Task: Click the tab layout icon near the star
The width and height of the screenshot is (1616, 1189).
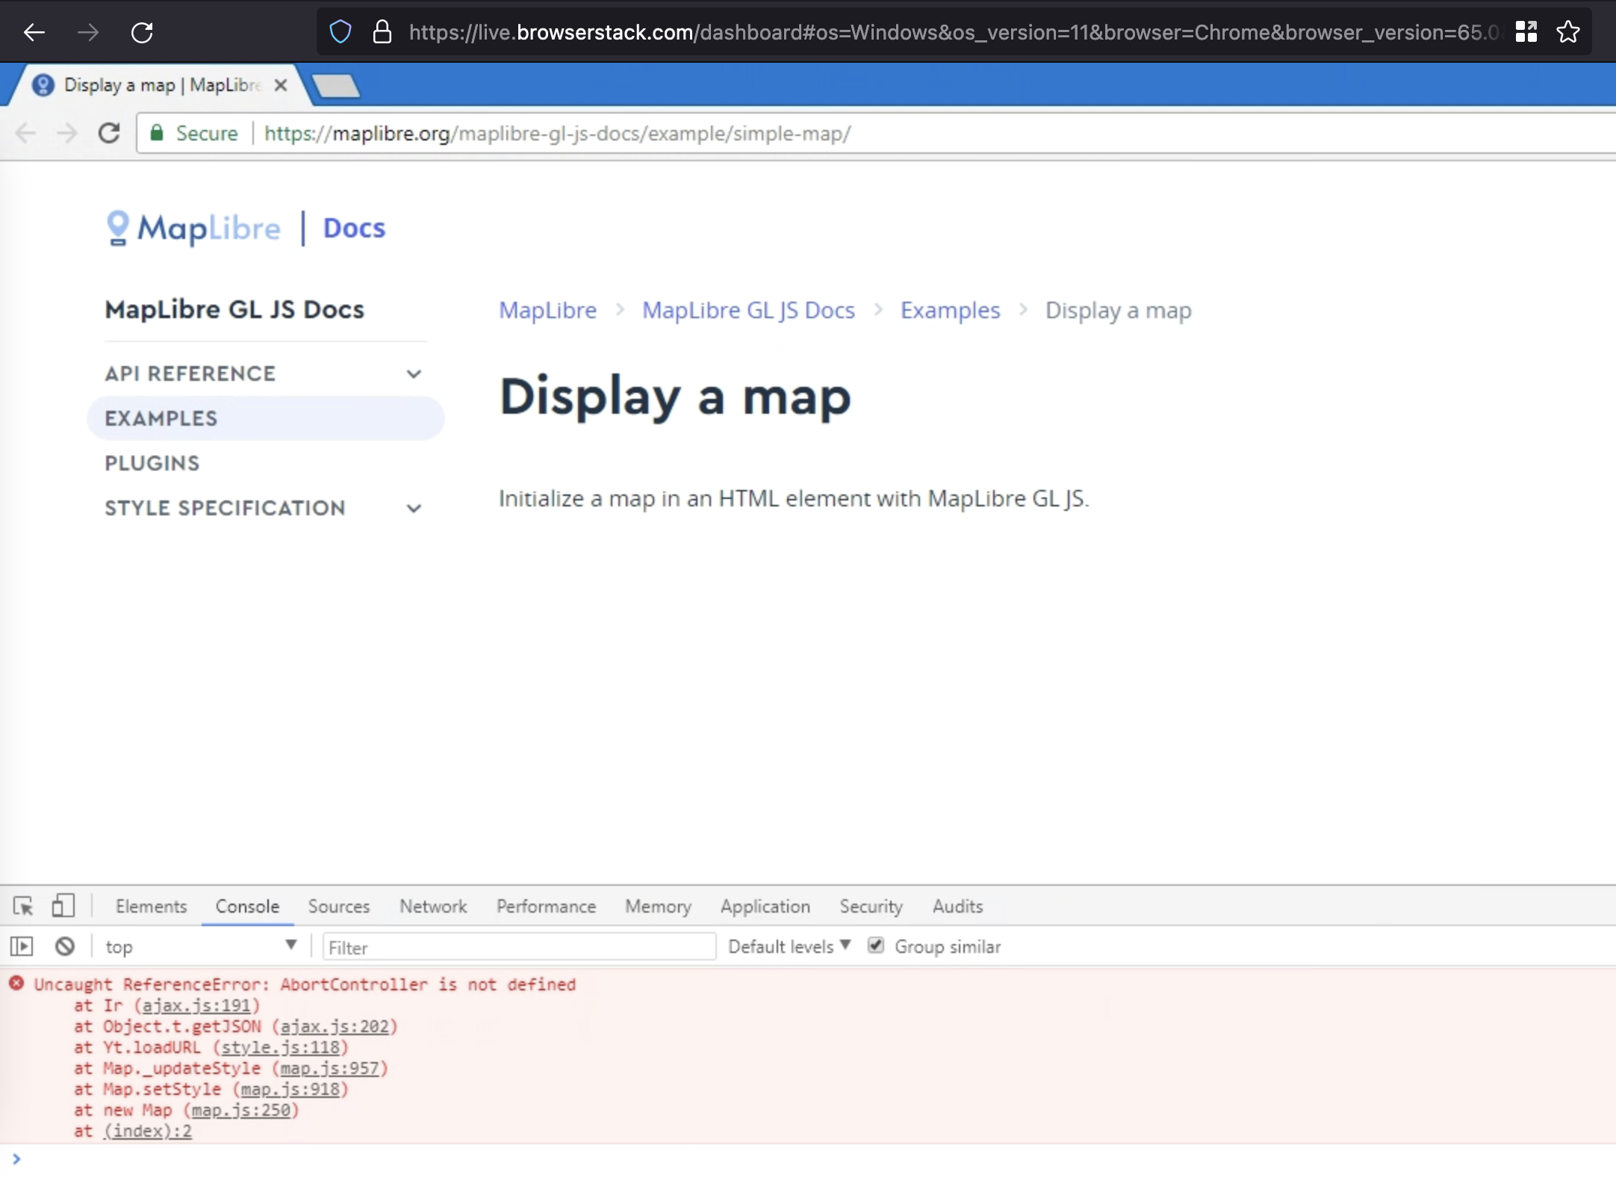Action: pyautogui.click(x=1526, y=31)
